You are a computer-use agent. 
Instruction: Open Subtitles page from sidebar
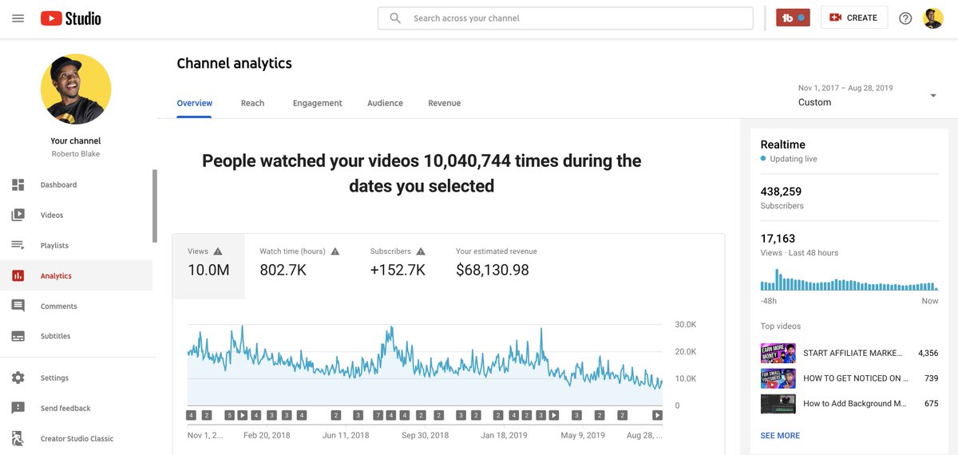point(76,337)
